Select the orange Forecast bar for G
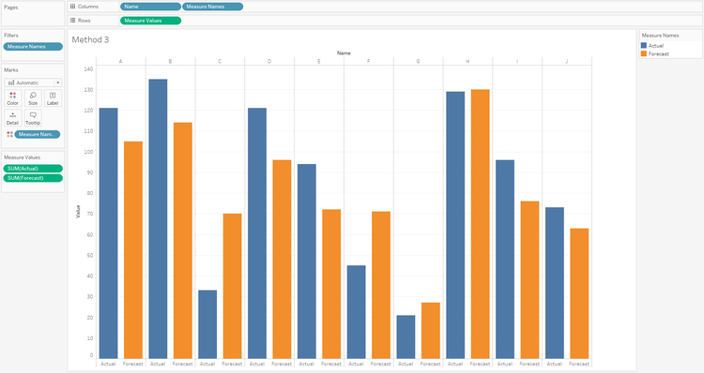This screenshot has height=373, width=704. [431, 331]
